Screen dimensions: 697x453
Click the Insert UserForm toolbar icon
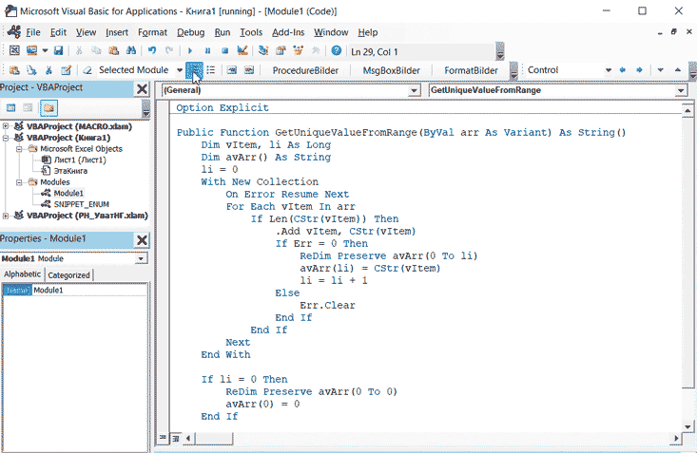click(31, 50)
